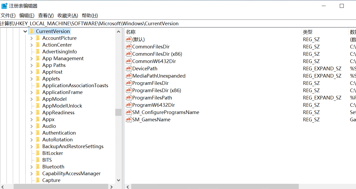Expand the App Paths key
This screenshot has height=189, width=356.
(32, 65)
